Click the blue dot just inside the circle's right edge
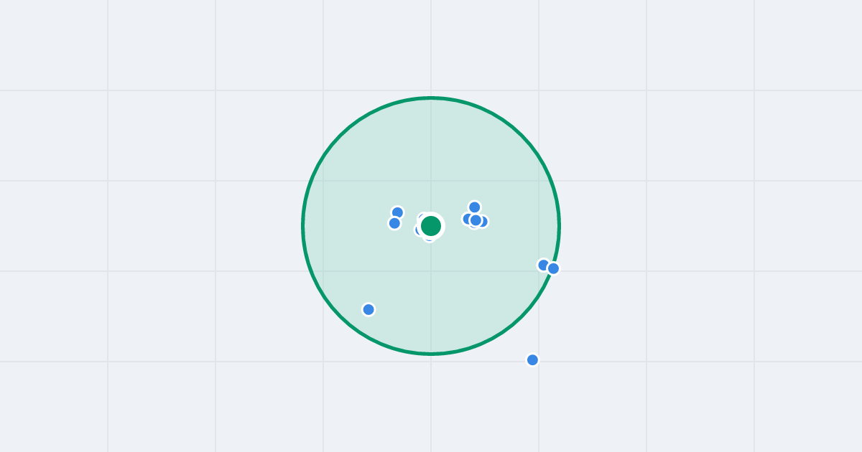Screen dimensions: 862x452 click(544, 265)
